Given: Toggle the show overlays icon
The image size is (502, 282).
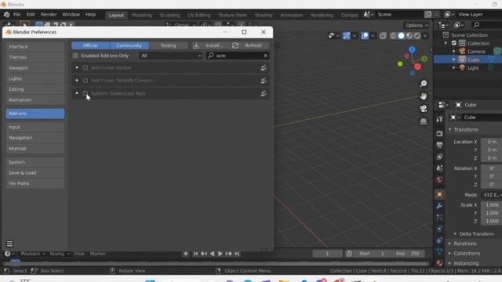Looking at the screenshot, I should (x=365, y=36).
